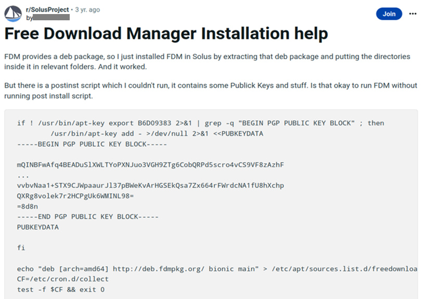Click the 'fi' code line
The image size is (425, 299).
point(21,248)
